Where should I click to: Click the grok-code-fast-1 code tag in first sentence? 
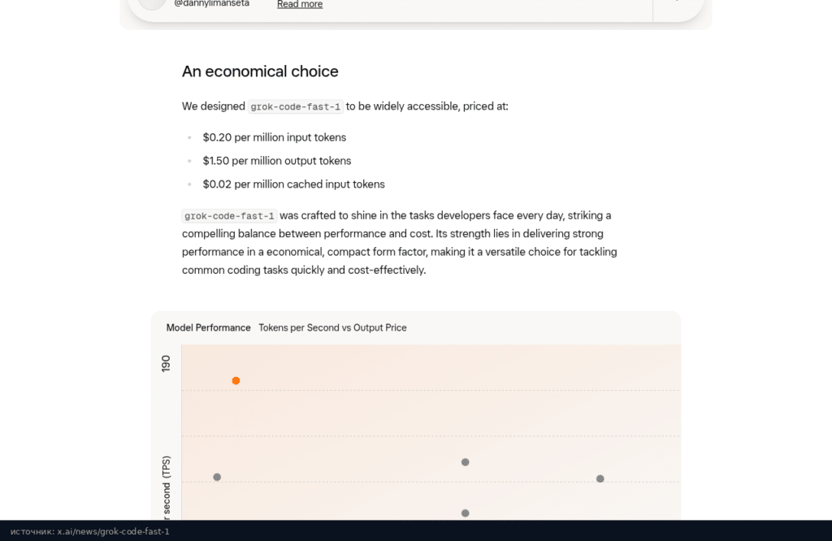pyautogui.click(x=296, y=106)
